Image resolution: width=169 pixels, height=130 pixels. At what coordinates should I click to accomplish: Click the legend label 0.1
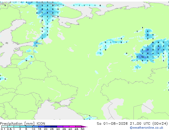(x=3, y=129)
